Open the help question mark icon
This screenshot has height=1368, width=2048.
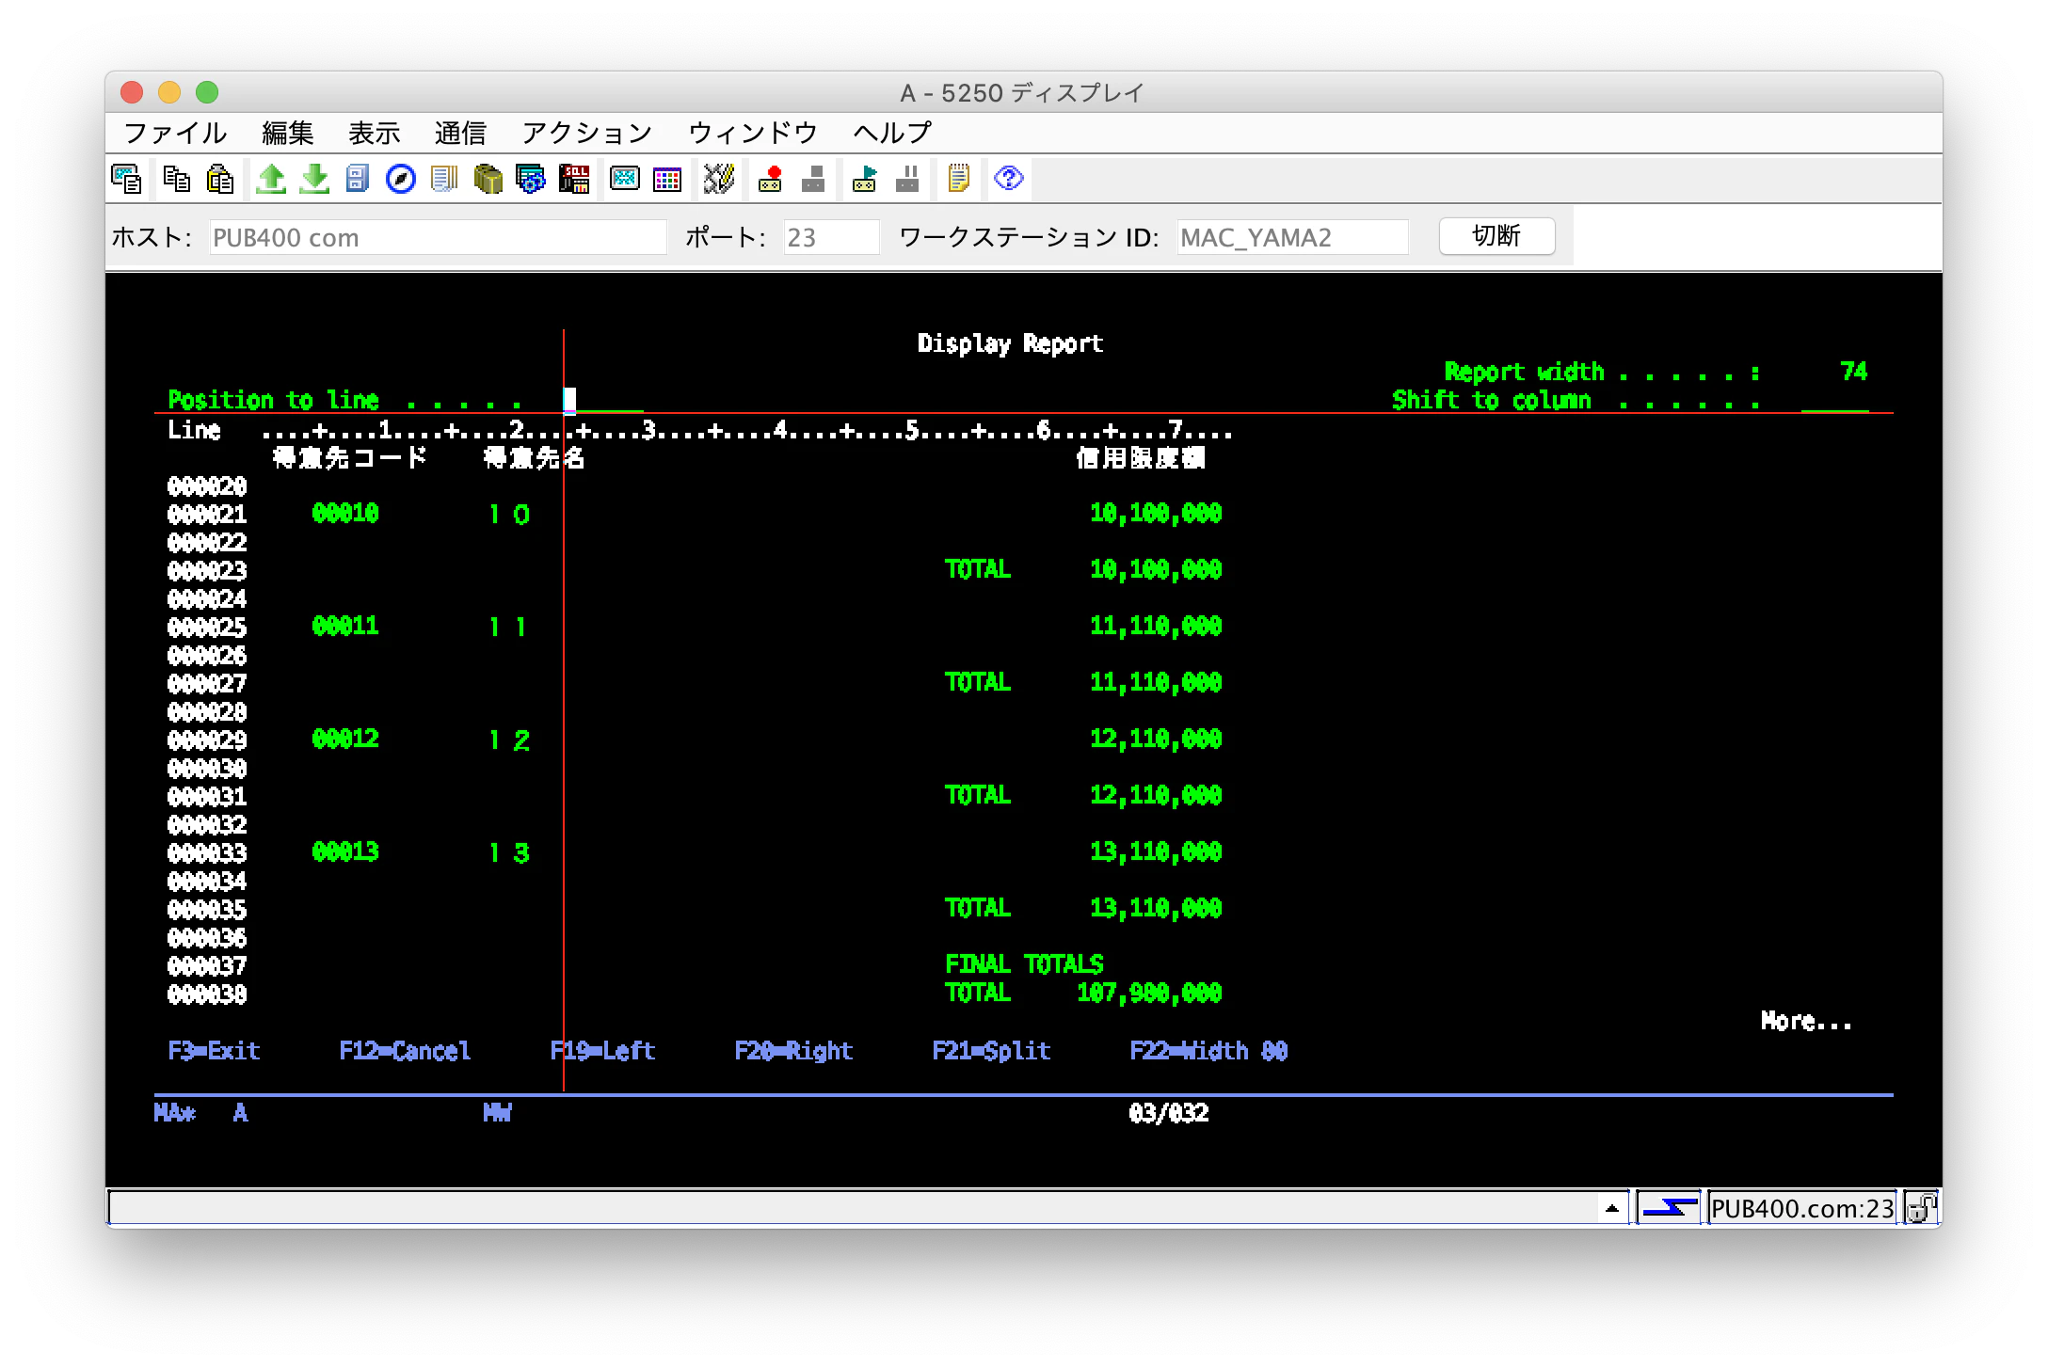[1009, 178]
